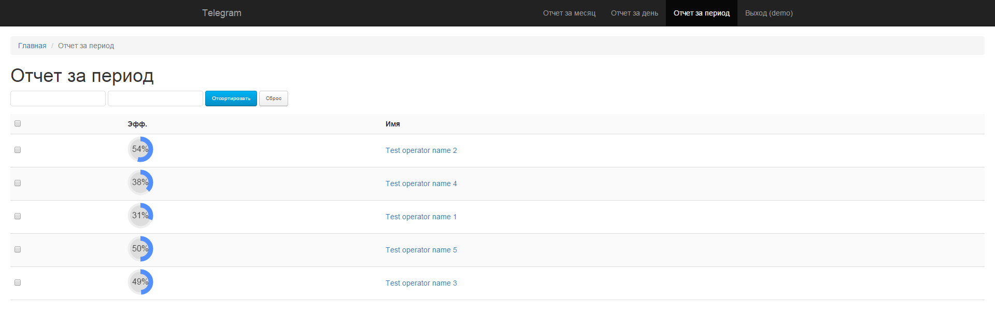Open the Telegram brand link
Viewport: 995px width, 311px height.
pyautogui.click(x=222, y=13)
